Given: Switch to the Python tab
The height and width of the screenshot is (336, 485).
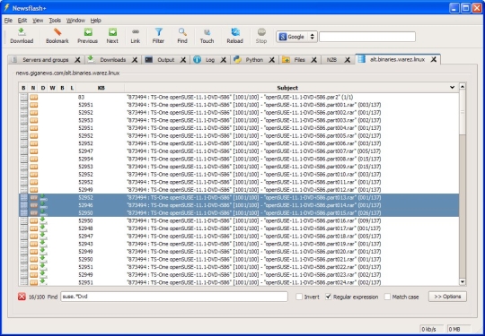Looking at the screenshot, I should [254, 60].
